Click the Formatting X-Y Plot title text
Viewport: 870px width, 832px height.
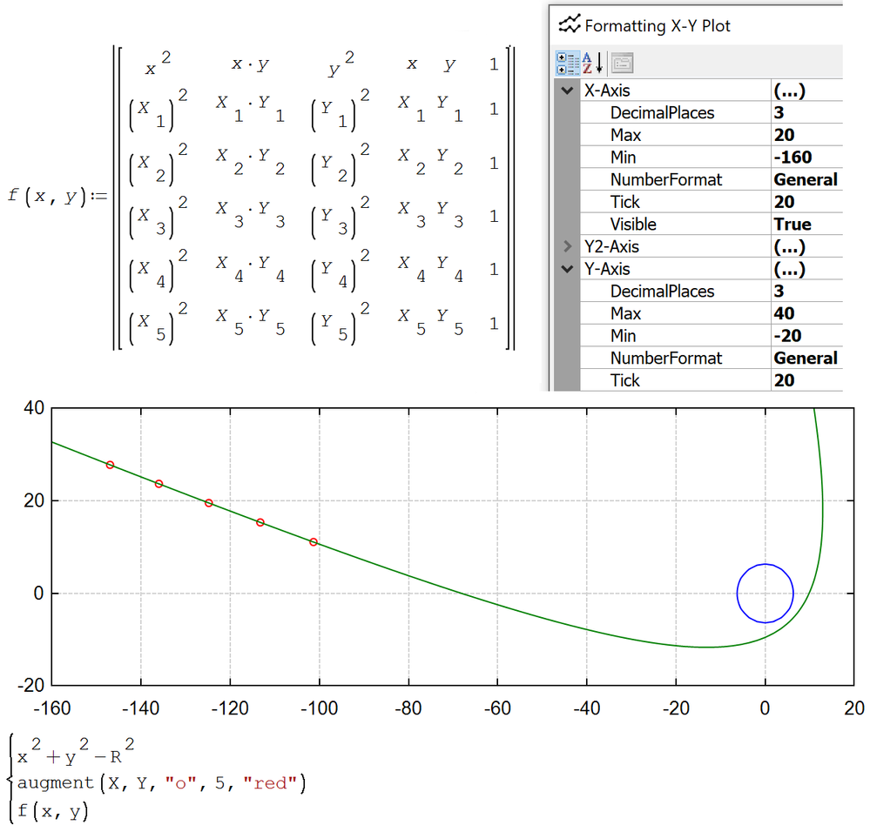658,25
